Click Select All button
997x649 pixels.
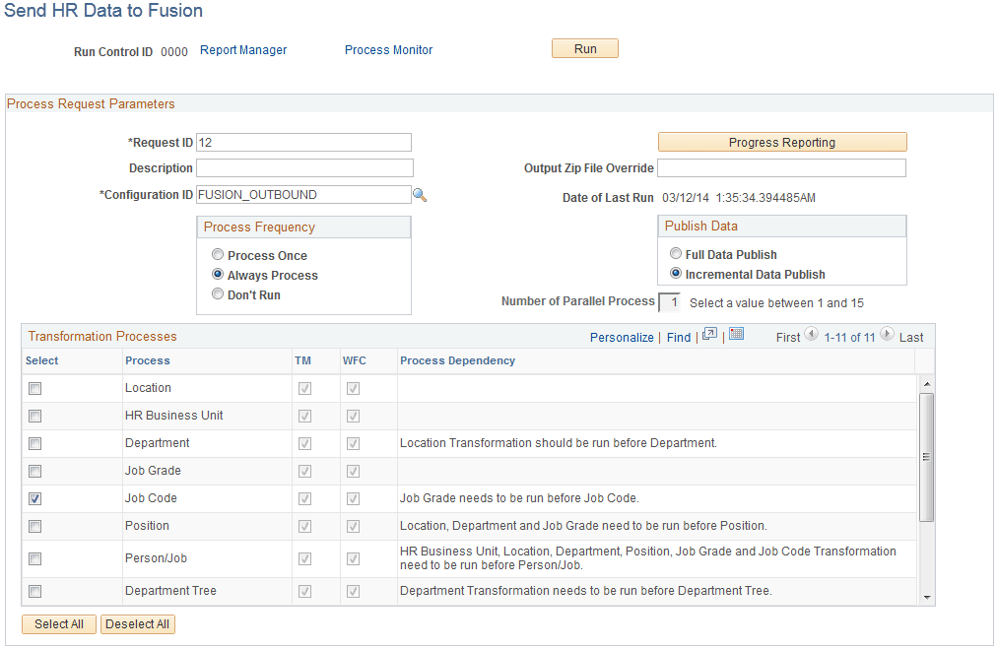click(59, 624)
